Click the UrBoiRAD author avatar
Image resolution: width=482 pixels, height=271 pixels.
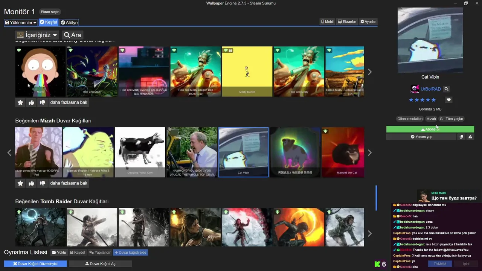coord(415,89)
